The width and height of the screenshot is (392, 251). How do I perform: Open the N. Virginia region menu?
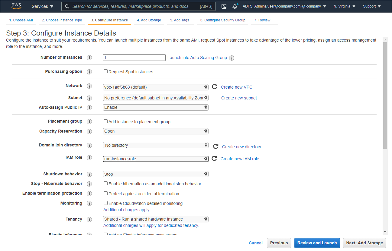(344, 6)
